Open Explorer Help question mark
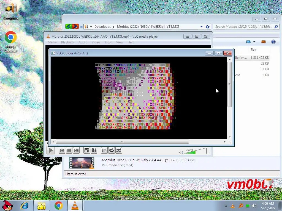Screen dimensions: 282x211 [273, 42]
